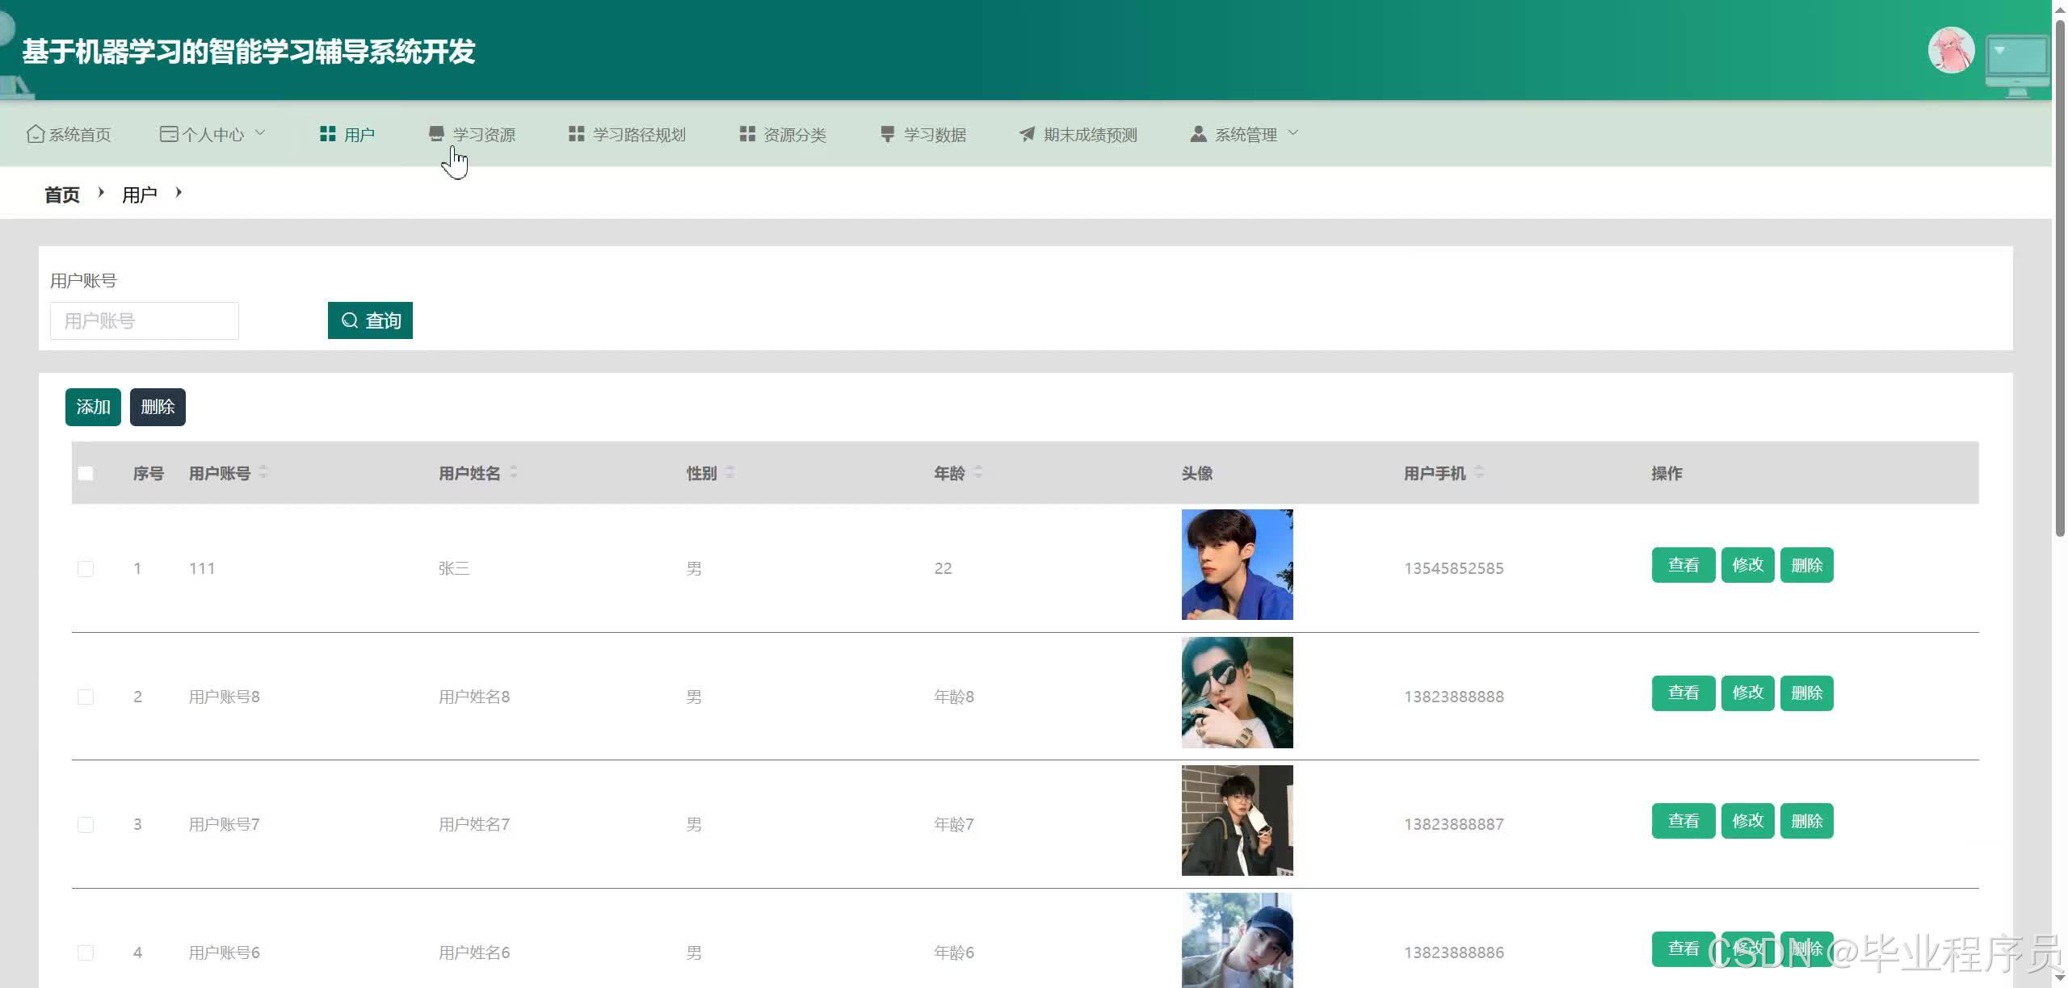Click the card icon beside 个人中心
2068x988 pixels.
pos(169,134)
